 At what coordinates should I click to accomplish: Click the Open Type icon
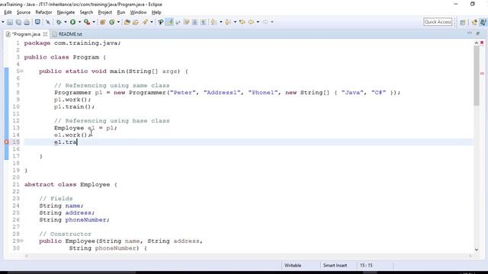pos(127,22)
